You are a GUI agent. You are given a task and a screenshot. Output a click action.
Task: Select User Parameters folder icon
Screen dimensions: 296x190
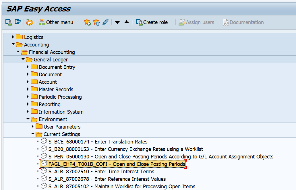coord(39,126)
